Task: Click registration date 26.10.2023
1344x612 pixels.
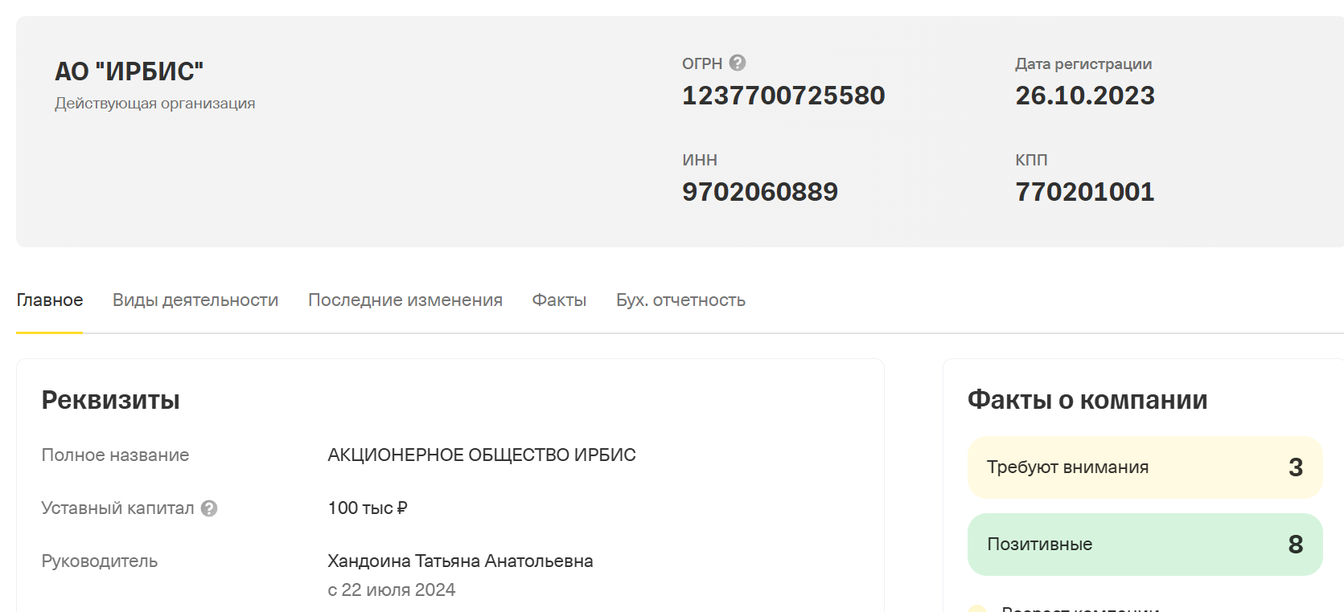Action: [1085, 96]
